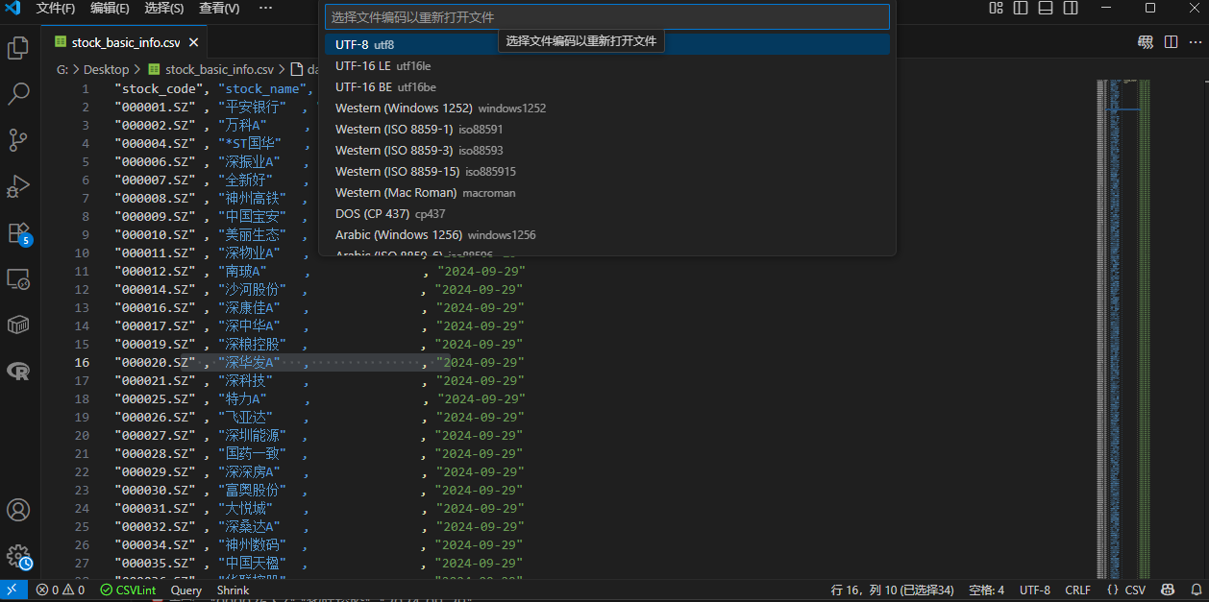This screenshot has width=1209, height=602.
Task: Choose UTF-8 encoding option
Action: [607, 44]
